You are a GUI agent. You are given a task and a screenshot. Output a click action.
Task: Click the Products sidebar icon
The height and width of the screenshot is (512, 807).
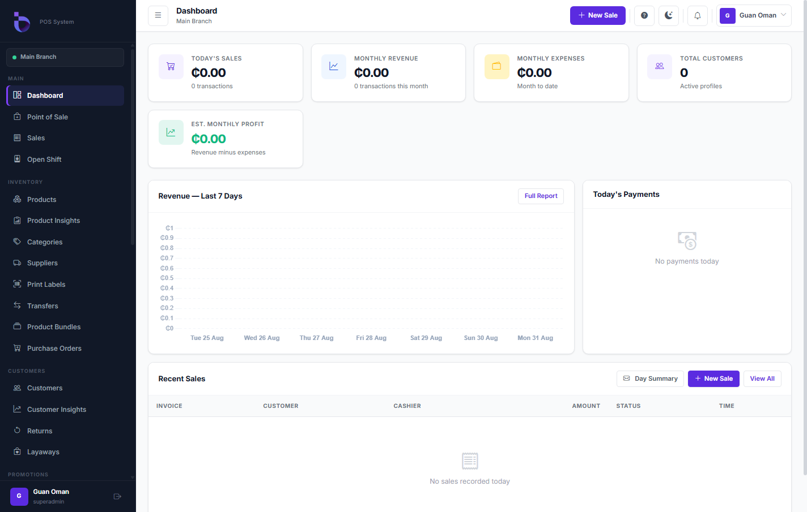[x=17, y=199]
